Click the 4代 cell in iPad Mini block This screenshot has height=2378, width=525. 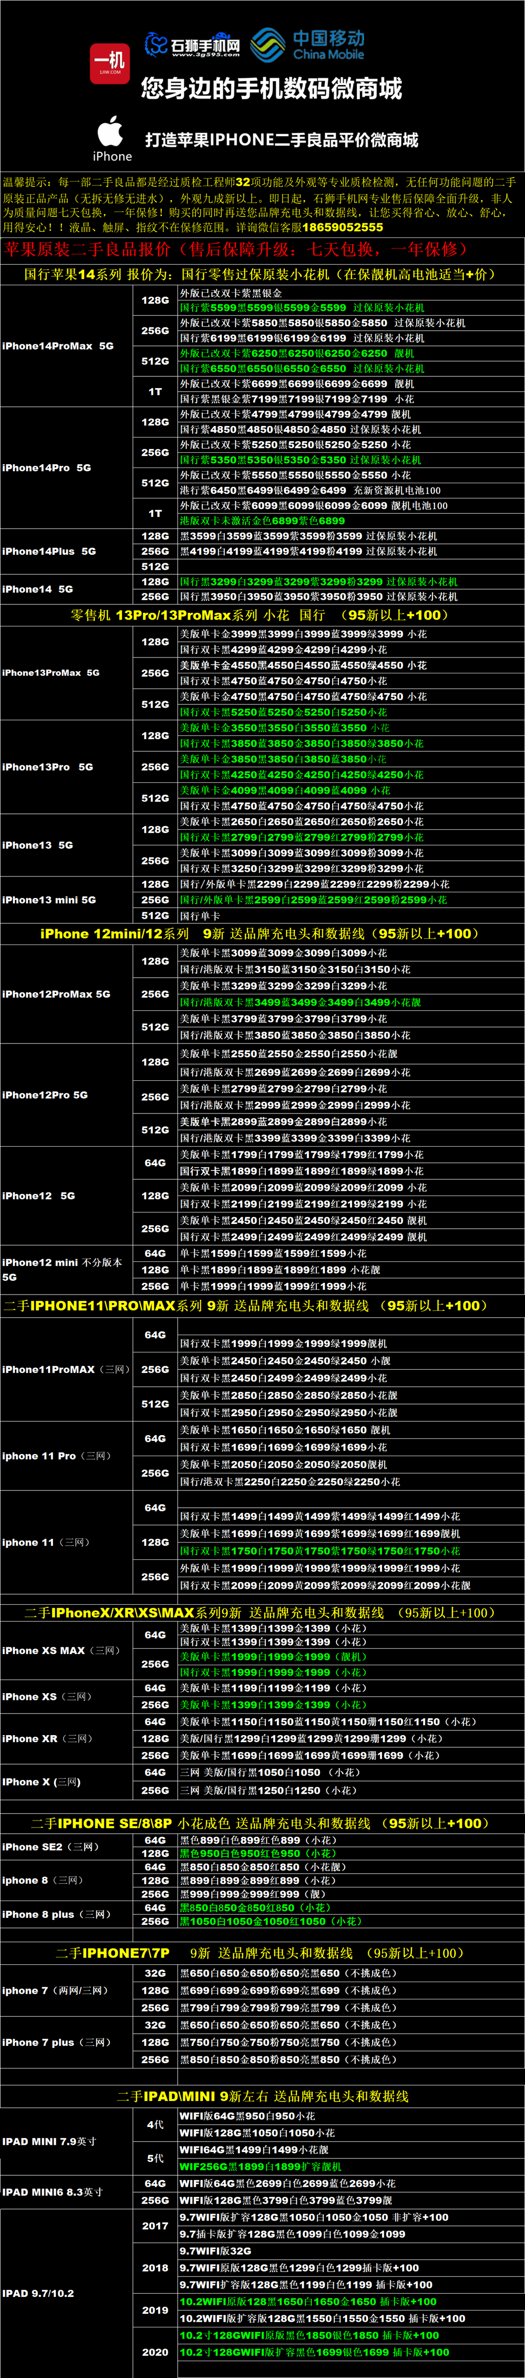tap(155, 2124)
